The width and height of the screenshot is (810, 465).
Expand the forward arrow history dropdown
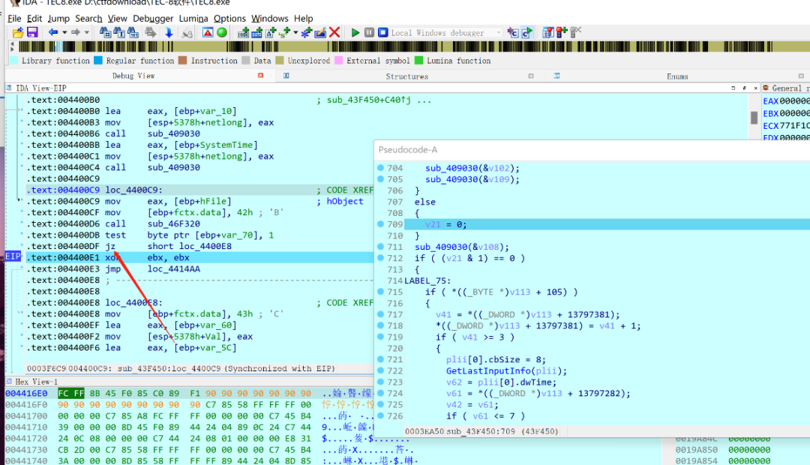(x=87, y=32)
